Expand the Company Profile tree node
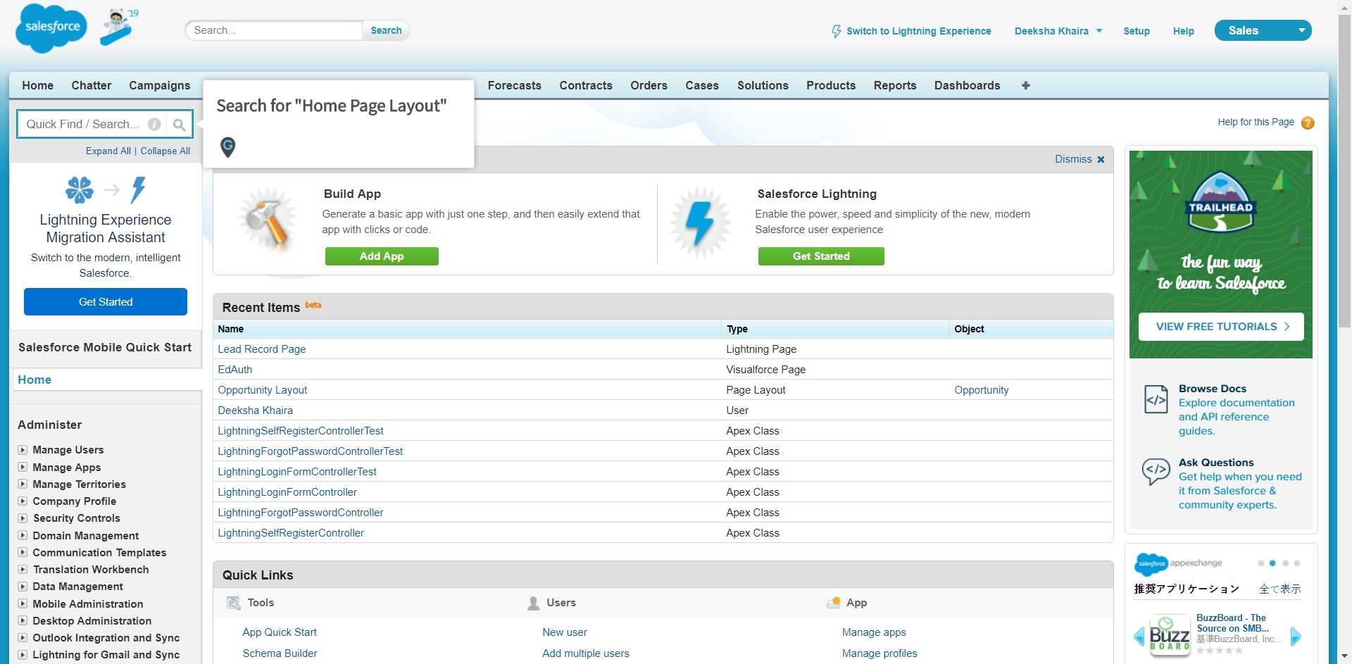 tap(23, 501)
